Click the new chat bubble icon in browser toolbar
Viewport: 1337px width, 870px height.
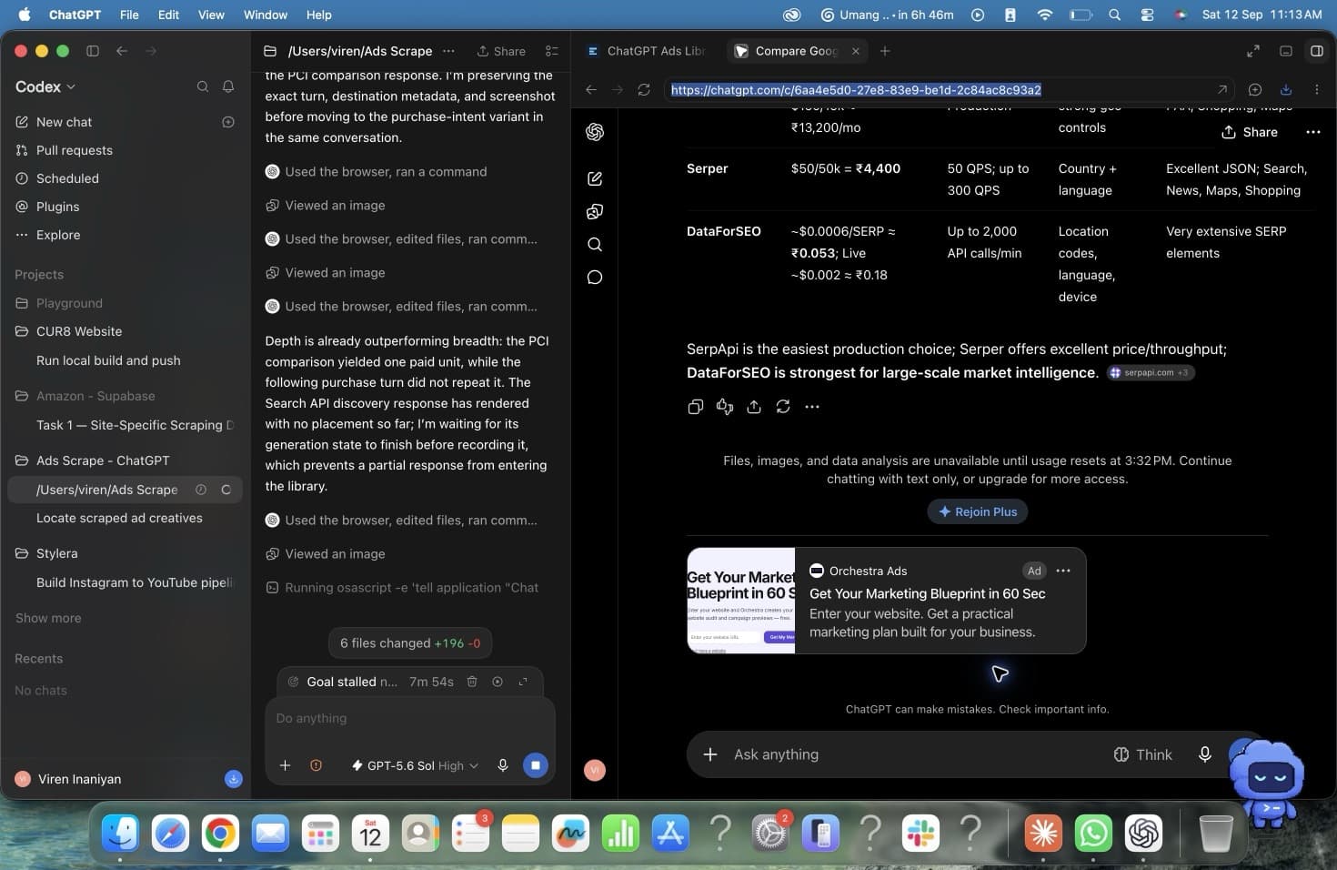[1255, 89]
